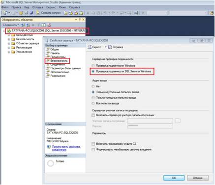Open the first empty combo box in main toolbar
The image size is (215, 185).
157,13
